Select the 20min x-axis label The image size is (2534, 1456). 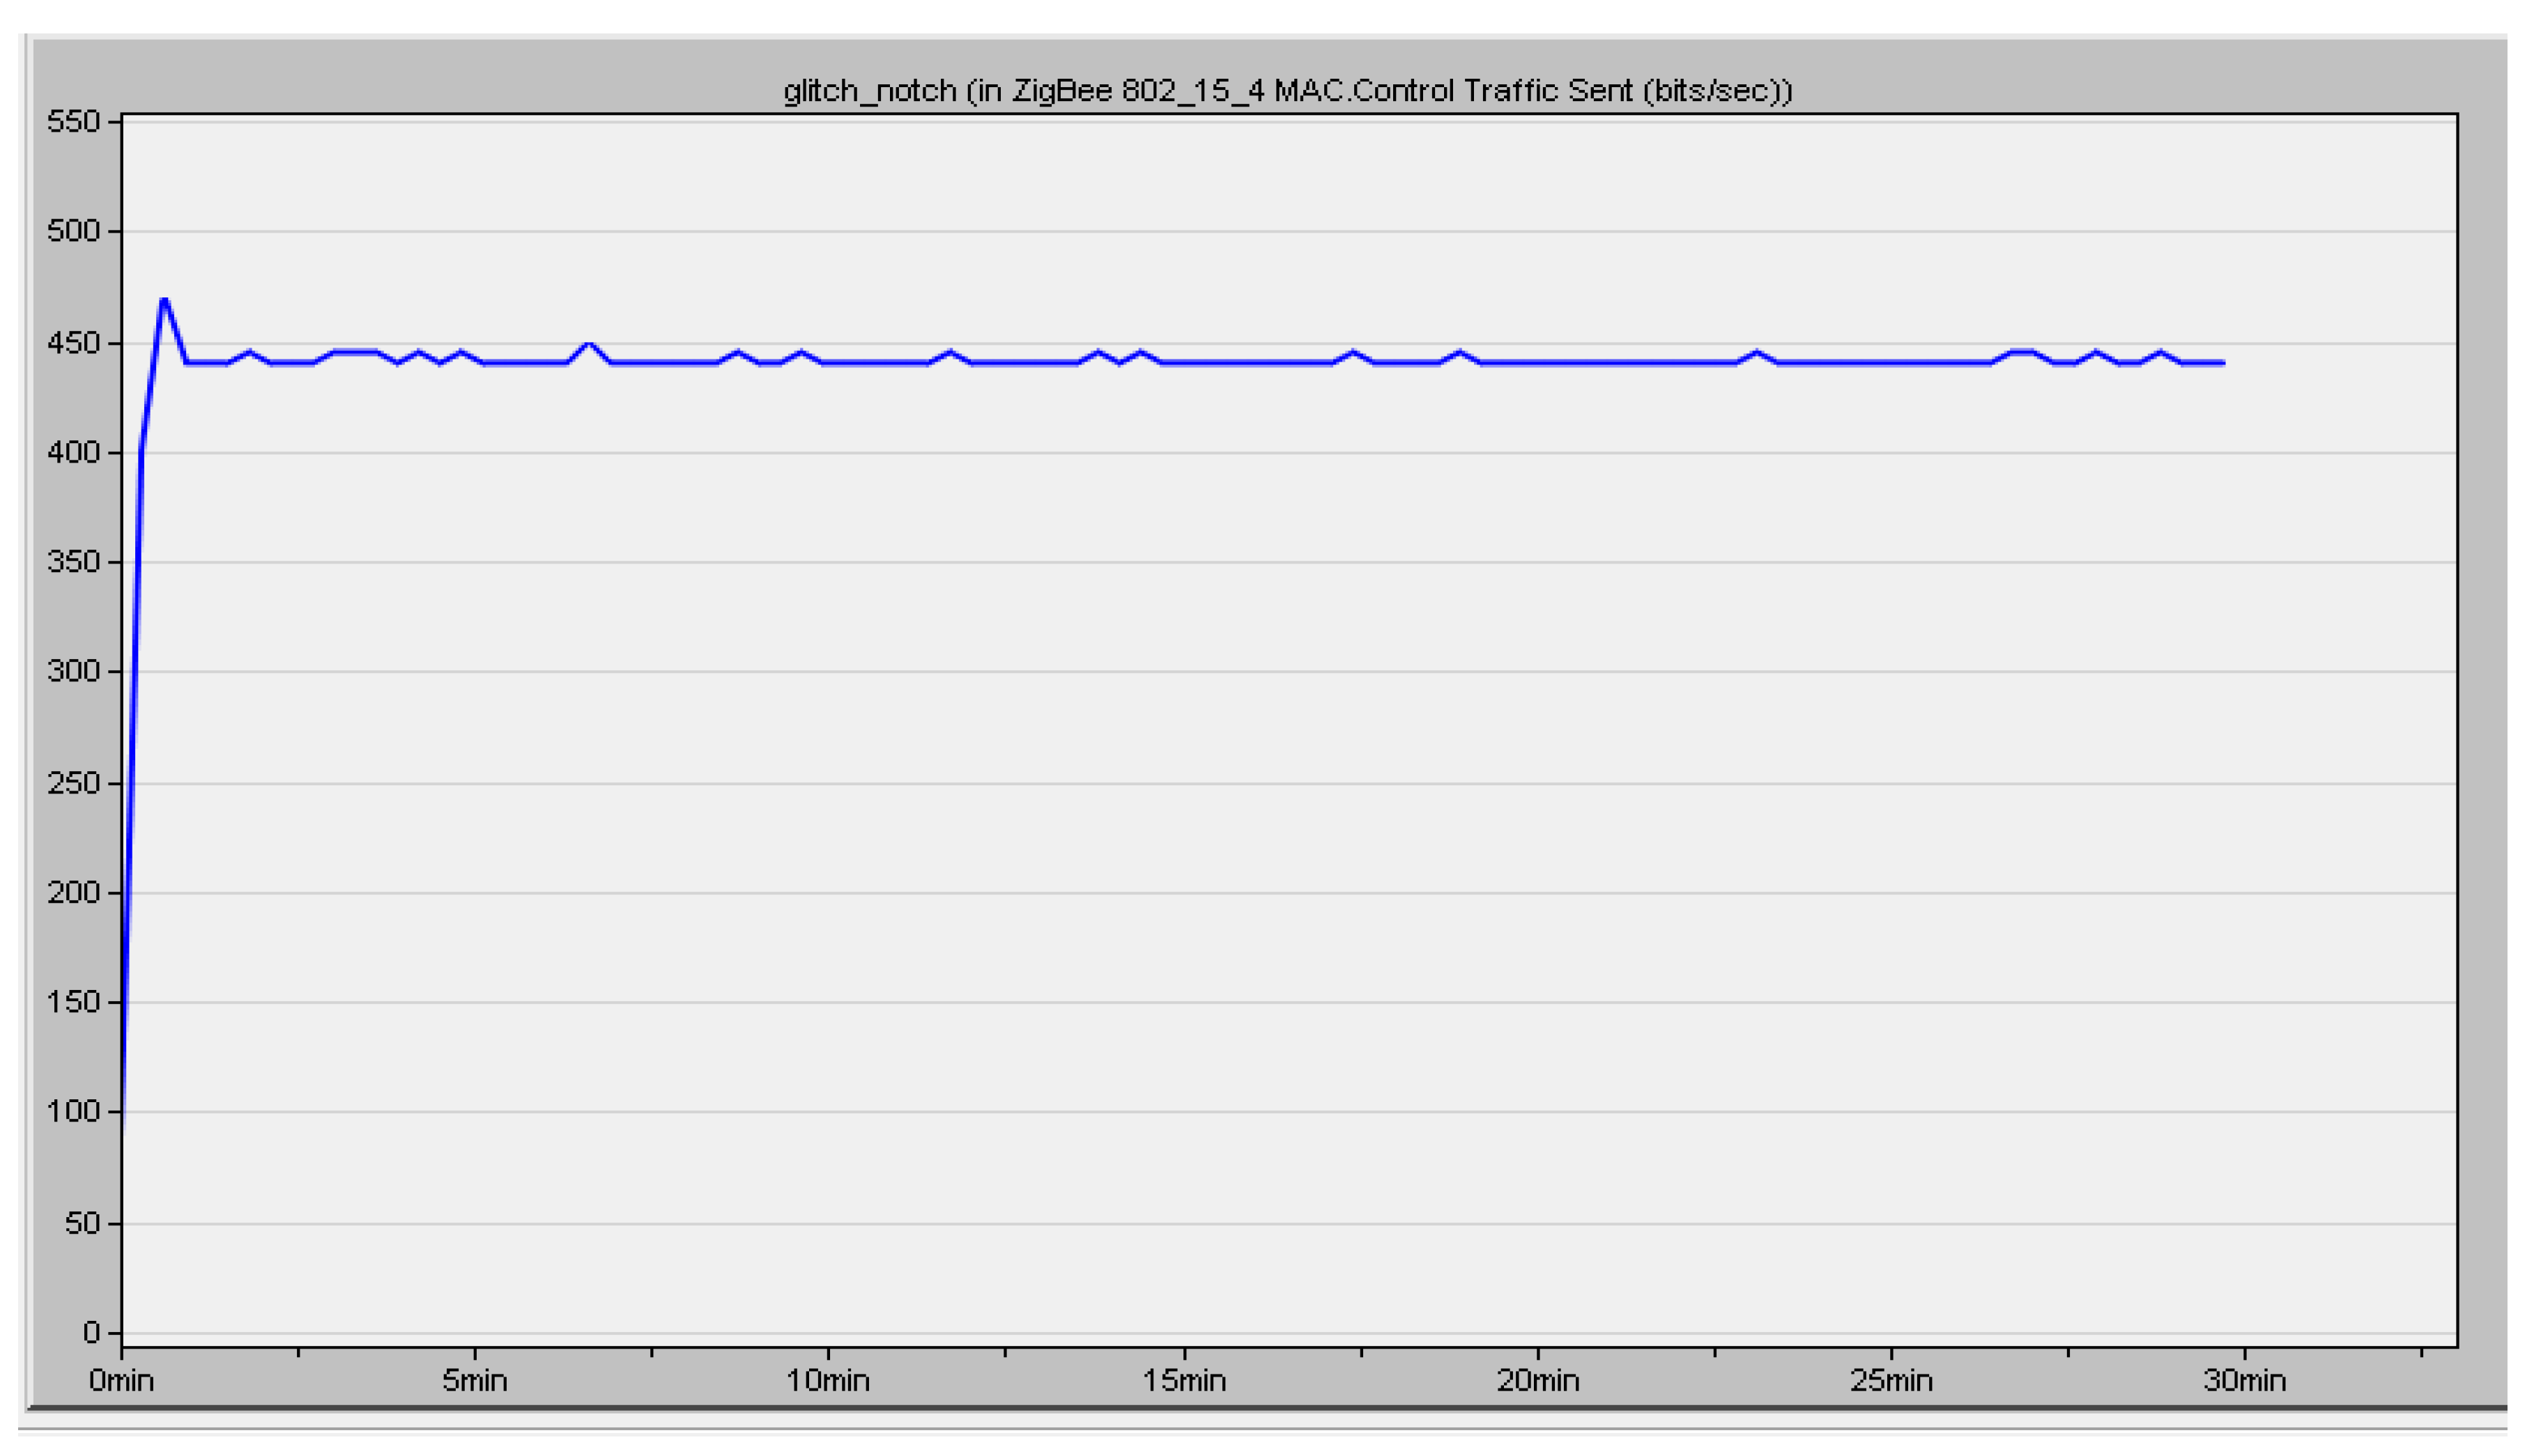pos(1537,1381)
